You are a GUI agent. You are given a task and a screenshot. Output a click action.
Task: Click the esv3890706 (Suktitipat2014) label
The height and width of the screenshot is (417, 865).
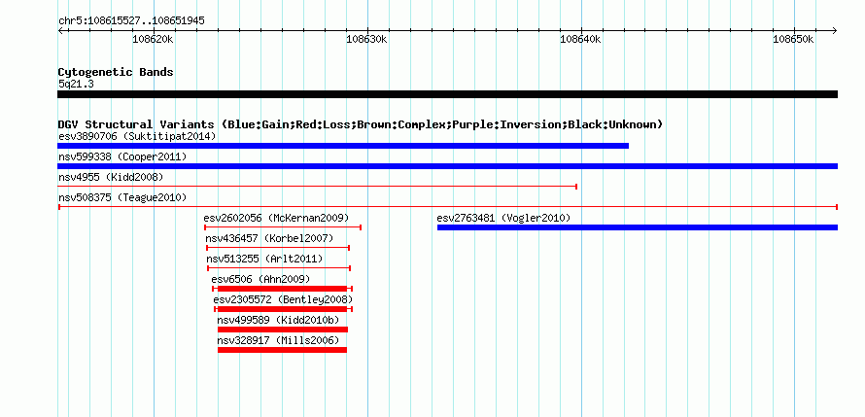(137, 136)
